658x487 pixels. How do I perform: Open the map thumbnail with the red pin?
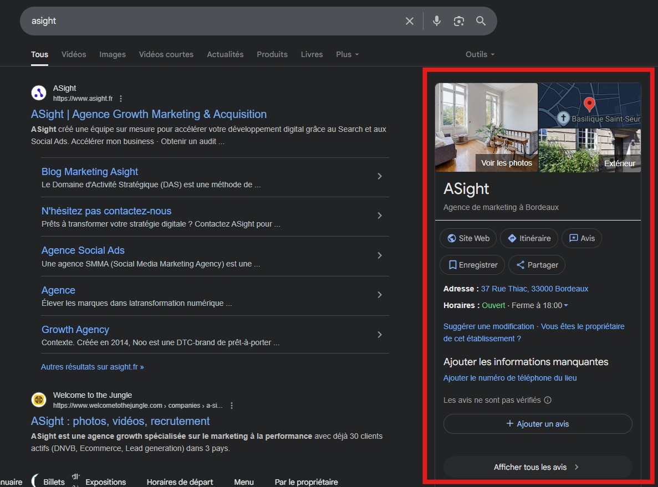point(590,105)
